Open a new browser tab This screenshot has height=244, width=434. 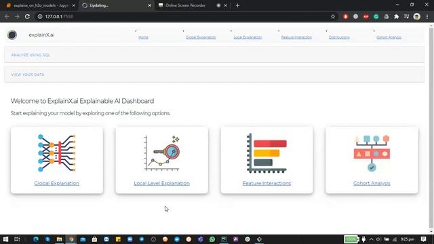[x=237, y=5]
